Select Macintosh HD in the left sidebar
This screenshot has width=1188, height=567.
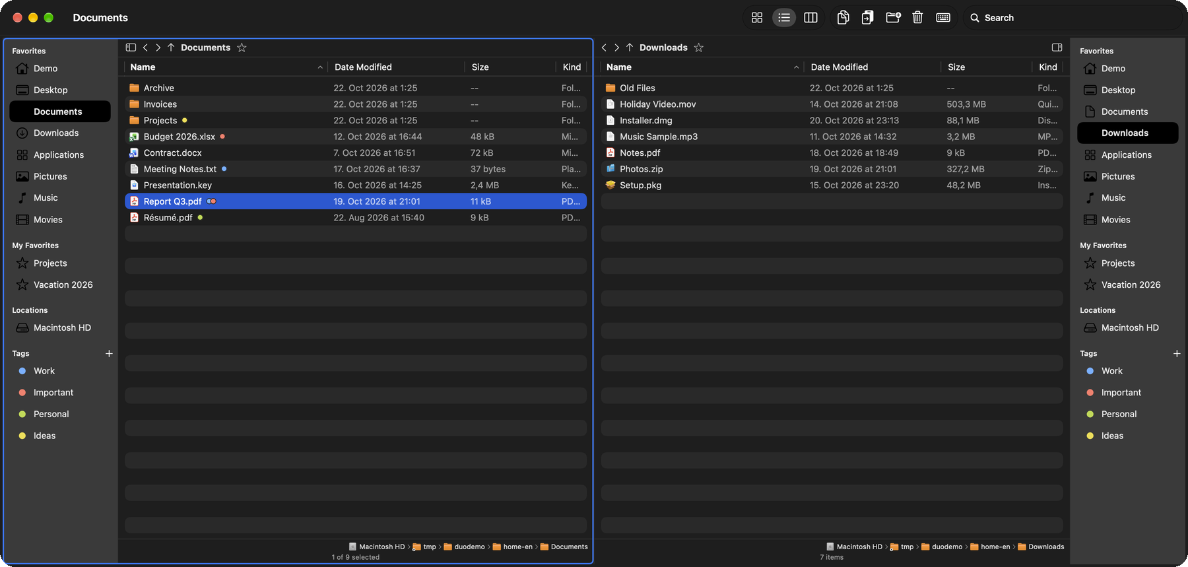click(x=60, y=328)
